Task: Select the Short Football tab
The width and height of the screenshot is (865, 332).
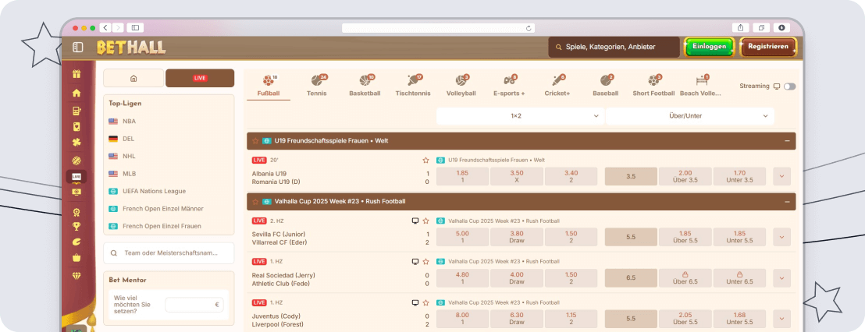Action: [x=653, y=86]
